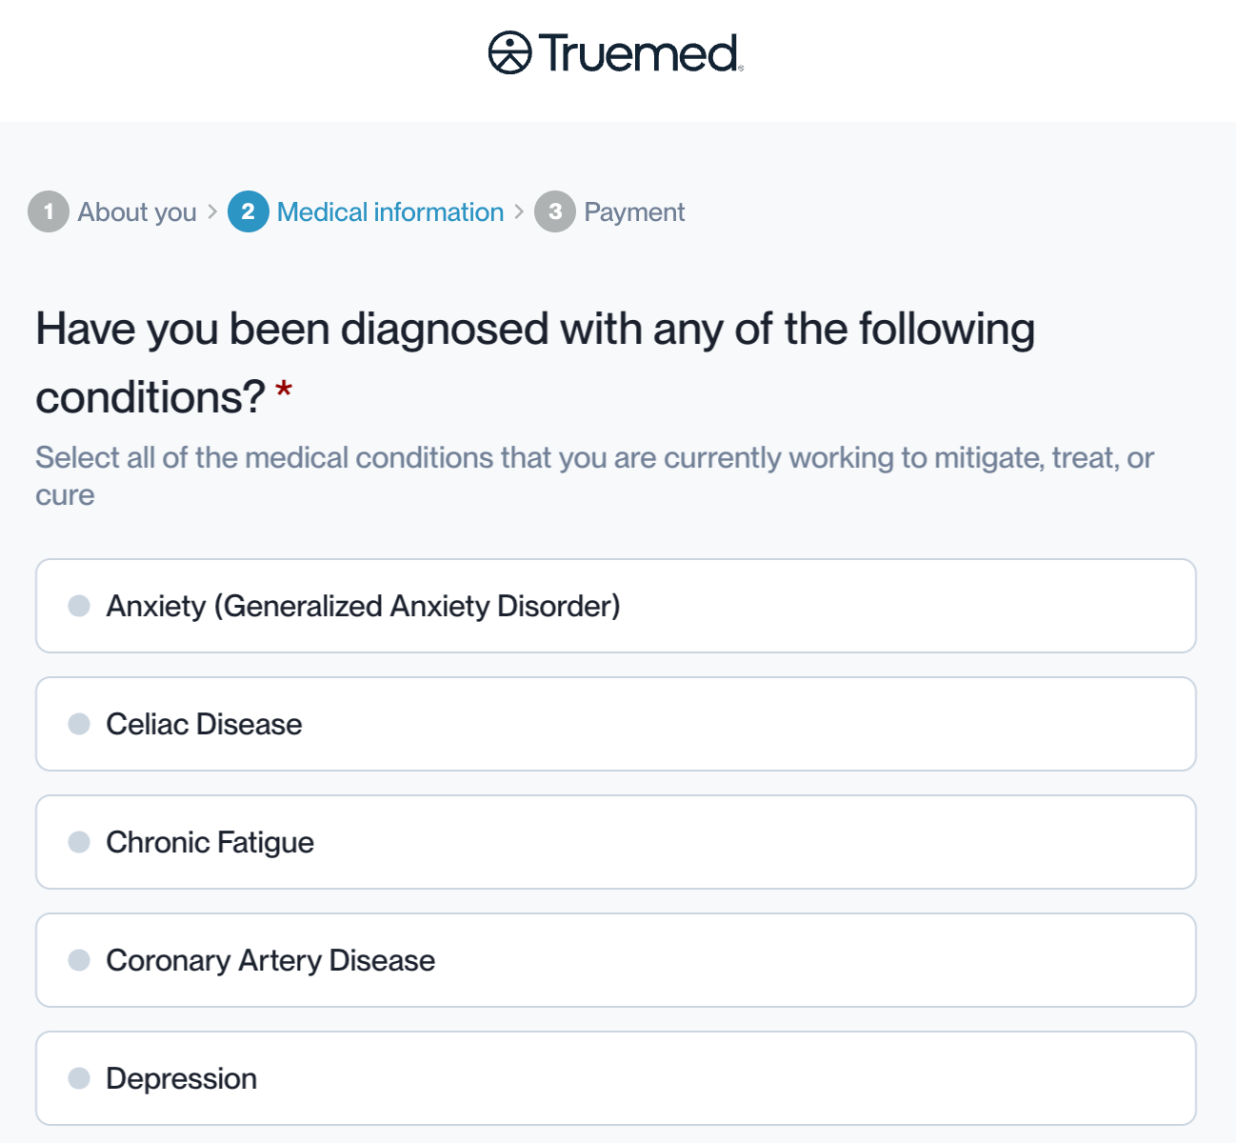The height and width of the screenshot is (1143, 1236).
Task: Click the Truemed circular logo icon
Action: tap(509, 53)
